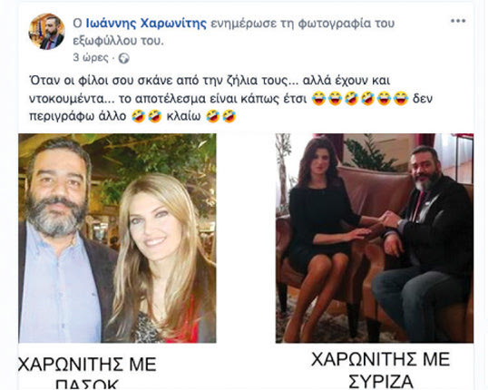The height and width of the screenshot is (390, 488).
Task: Click the final rolling-laugh emoji after 'κλαίω'
Action: point(229,116)
